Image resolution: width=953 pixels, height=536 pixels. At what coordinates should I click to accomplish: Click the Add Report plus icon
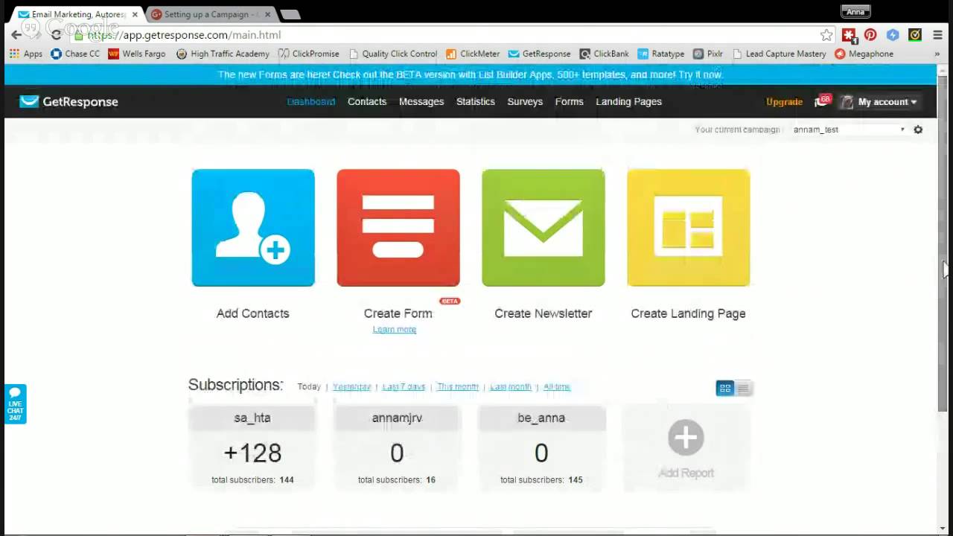[x=686, y=438]
